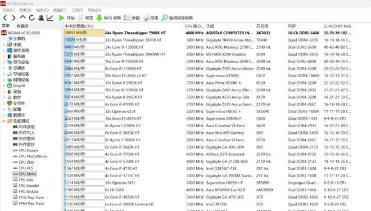Switch to the 菜单 tab

pos(6,26)
